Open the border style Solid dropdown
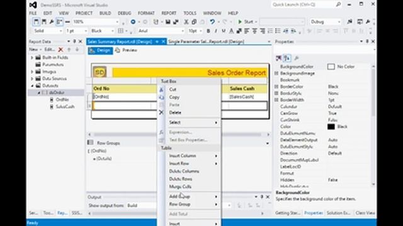The image size is (403, 226). click(61, 31)
